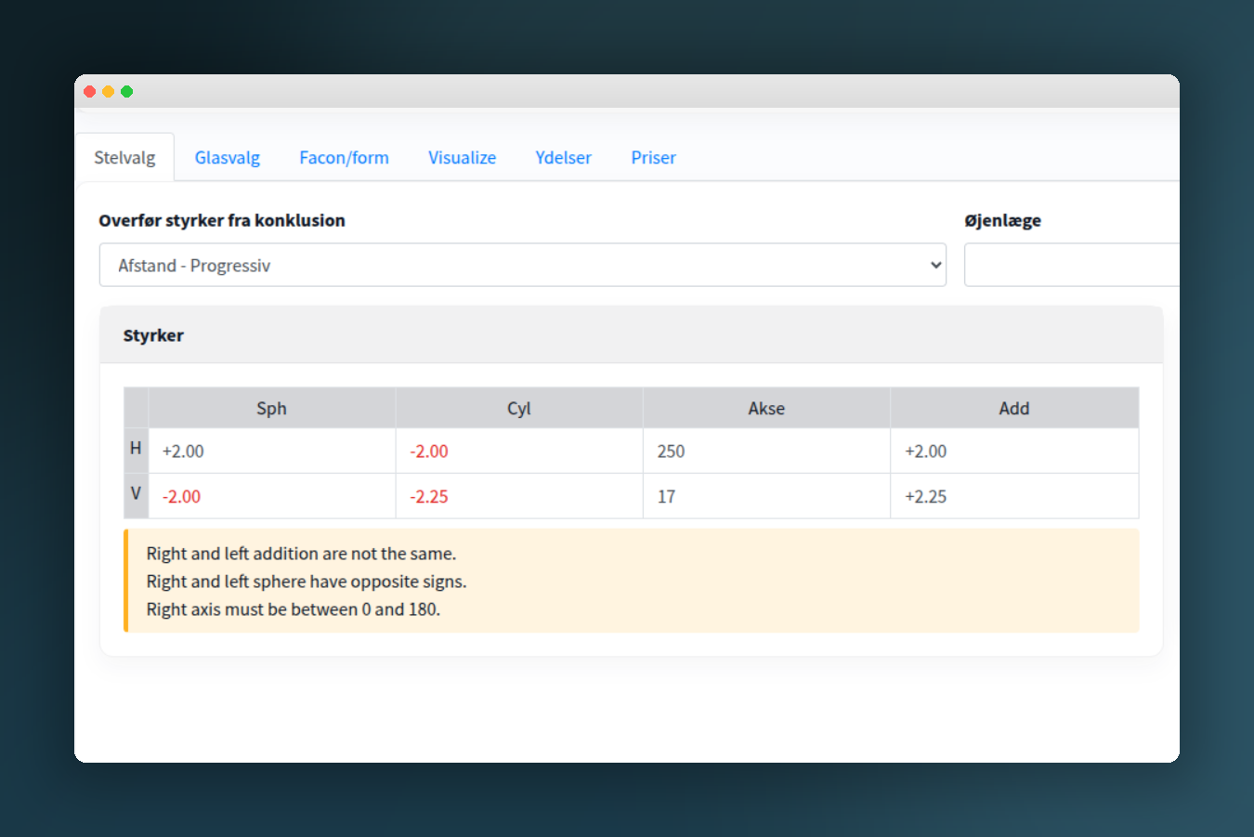Viewport: 1254px width, 837px height.
Task: Click the Sph column header
Action: pos(272,409)
